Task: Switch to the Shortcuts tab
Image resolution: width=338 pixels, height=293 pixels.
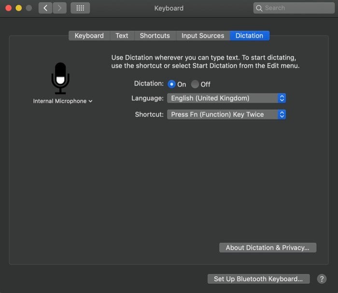Action: [155, 36]
